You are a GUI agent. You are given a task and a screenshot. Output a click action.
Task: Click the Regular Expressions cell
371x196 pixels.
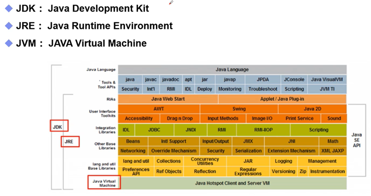tap(248, 172)
